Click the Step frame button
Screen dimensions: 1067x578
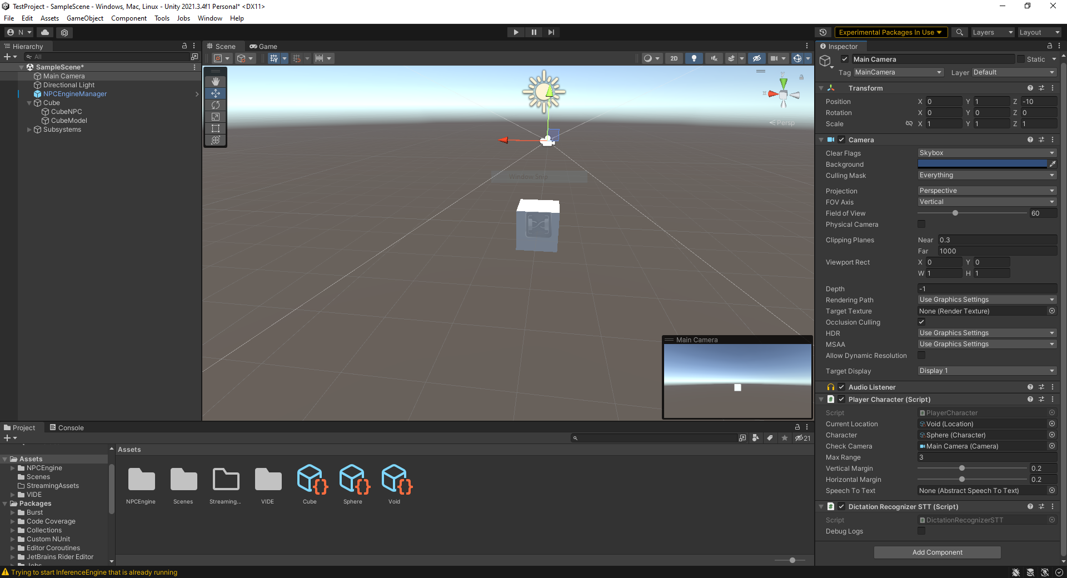551,32
